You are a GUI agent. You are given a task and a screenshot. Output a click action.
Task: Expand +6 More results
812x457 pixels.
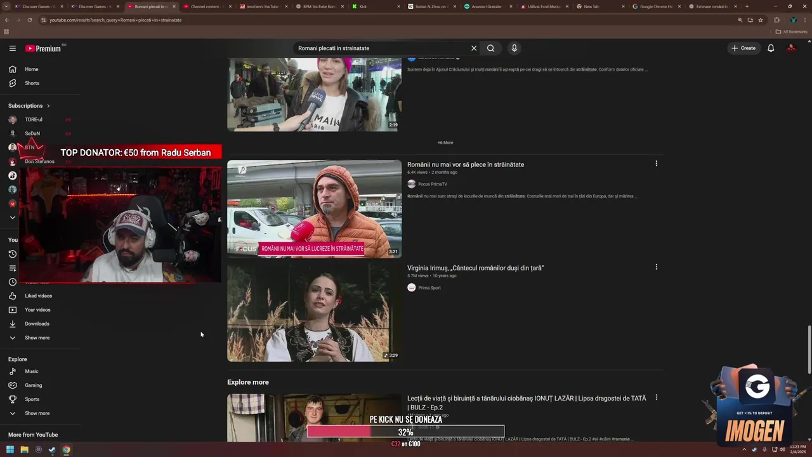point(445,143)
